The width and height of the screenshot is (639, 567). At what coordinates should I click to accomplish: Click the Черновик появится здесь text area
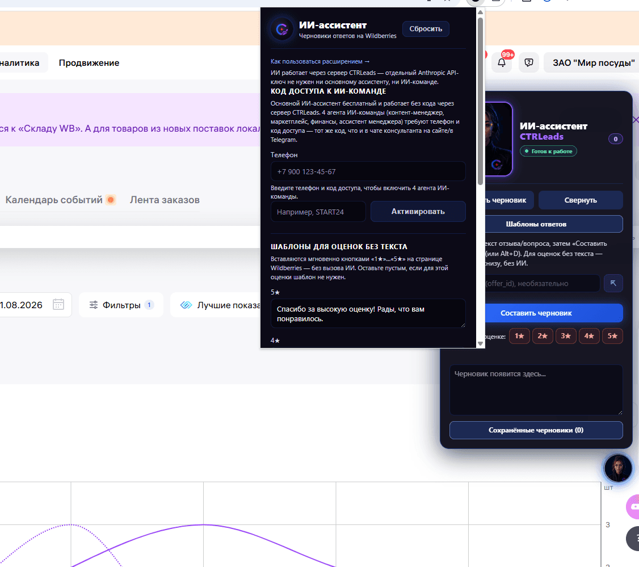pos(536,390)
